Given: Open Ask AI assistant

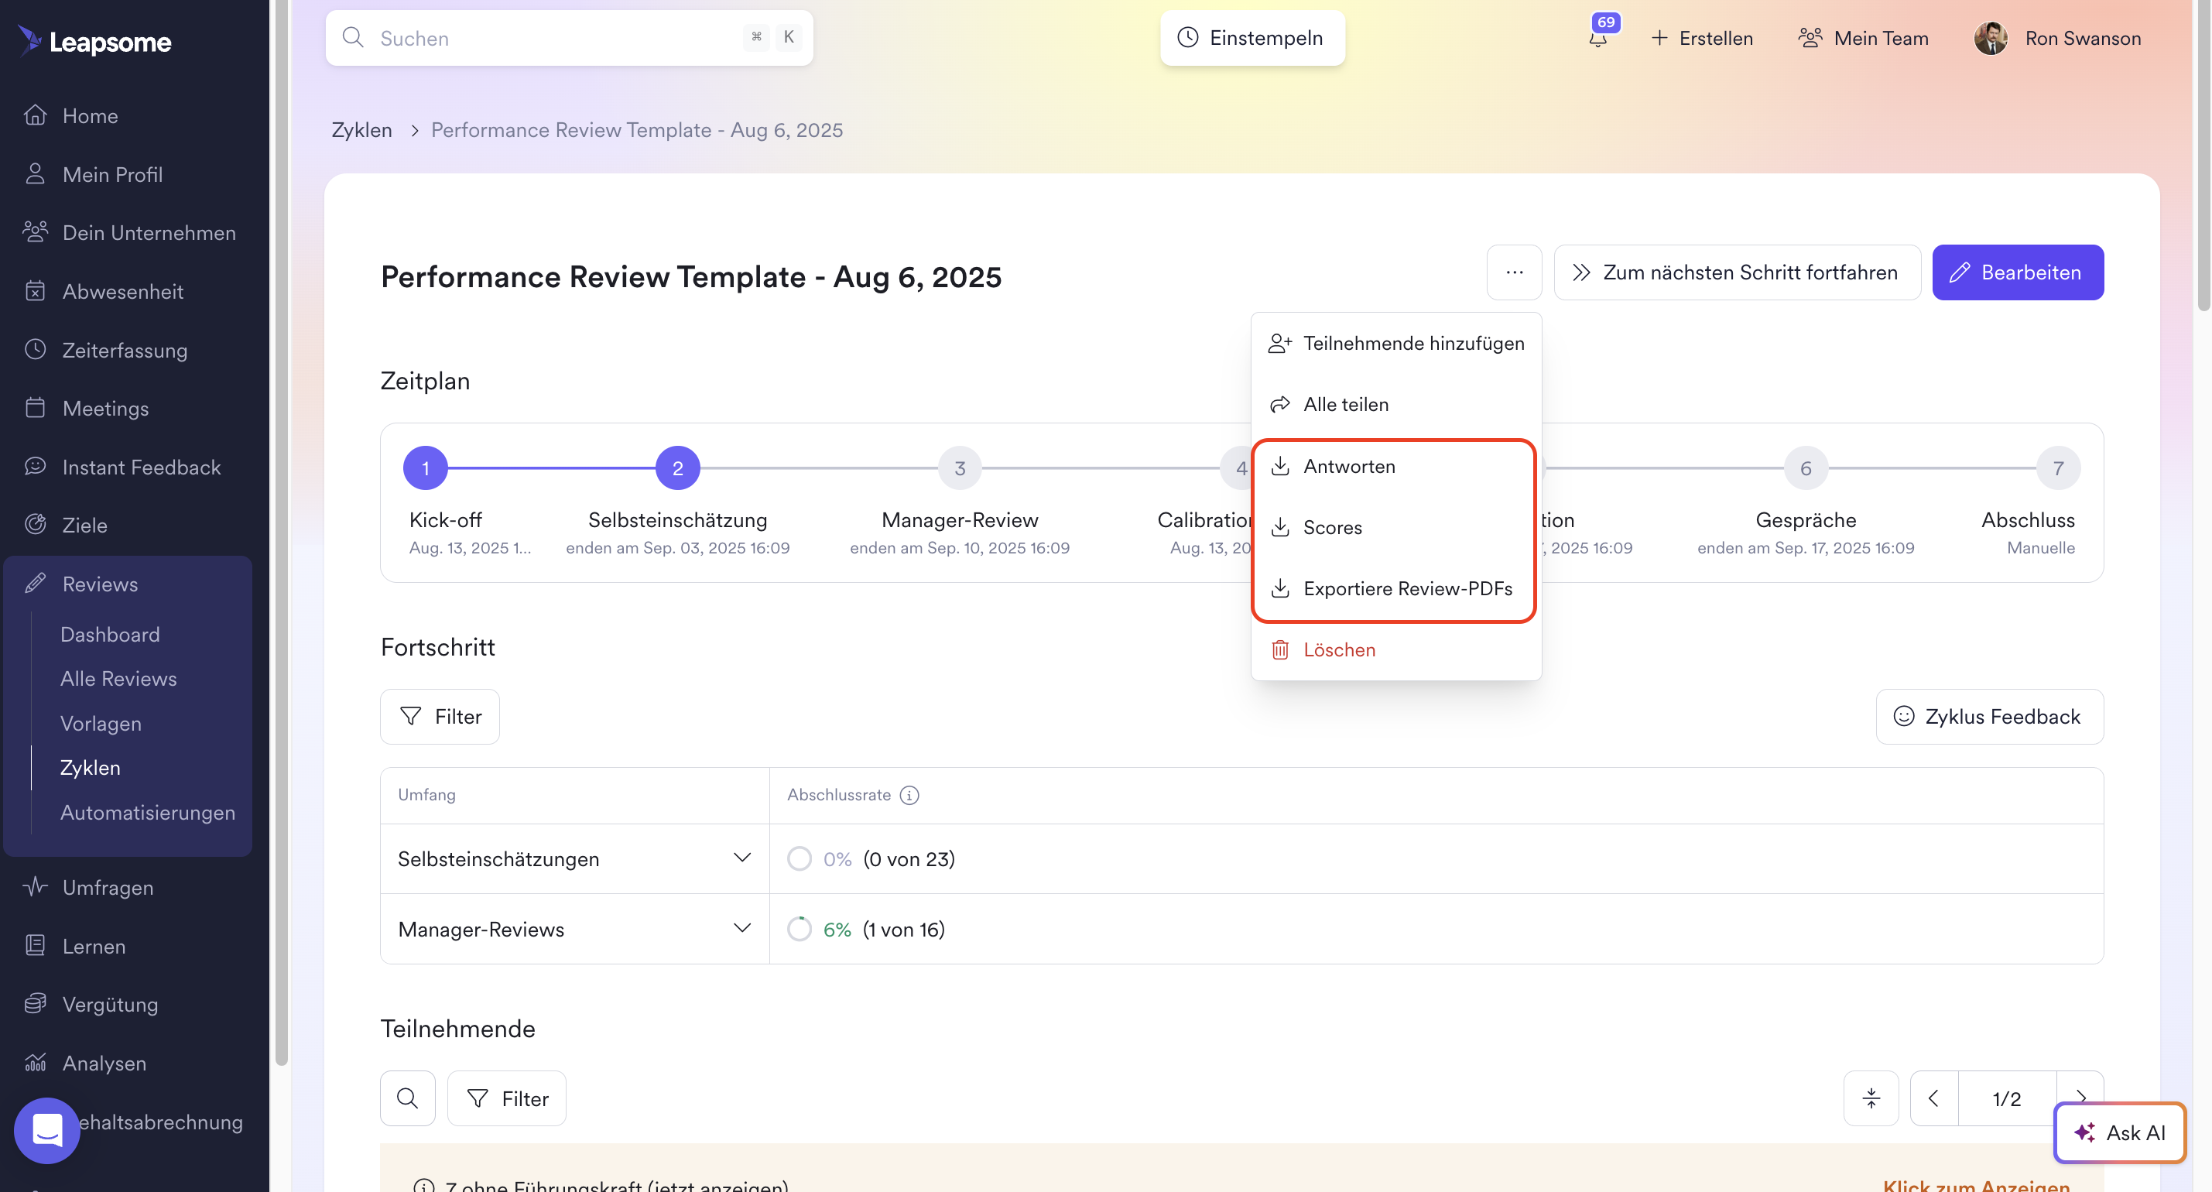Looking at the screenshot, I should [2119, 1132].
